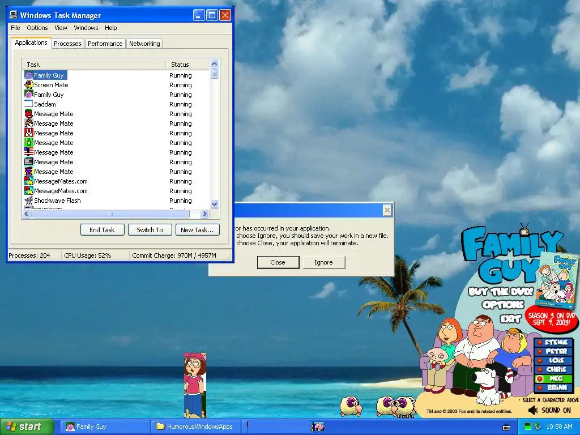Select the Brian character option

tap(553, 387)
